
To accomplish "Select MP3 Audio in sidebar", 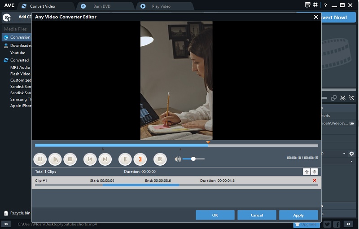I will (20, 67).
